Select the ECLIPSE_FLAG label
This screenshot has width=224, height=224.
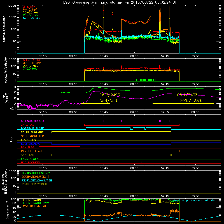31,144
